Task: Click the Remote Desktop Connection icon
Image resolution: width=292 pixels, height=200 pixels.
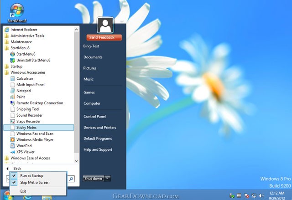Action: pyautogui.click(x=13, y=103)
